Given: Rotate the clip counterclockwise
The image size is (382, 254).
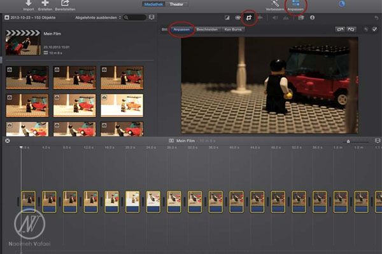Looking at the screenshot, I should point(340,29).
